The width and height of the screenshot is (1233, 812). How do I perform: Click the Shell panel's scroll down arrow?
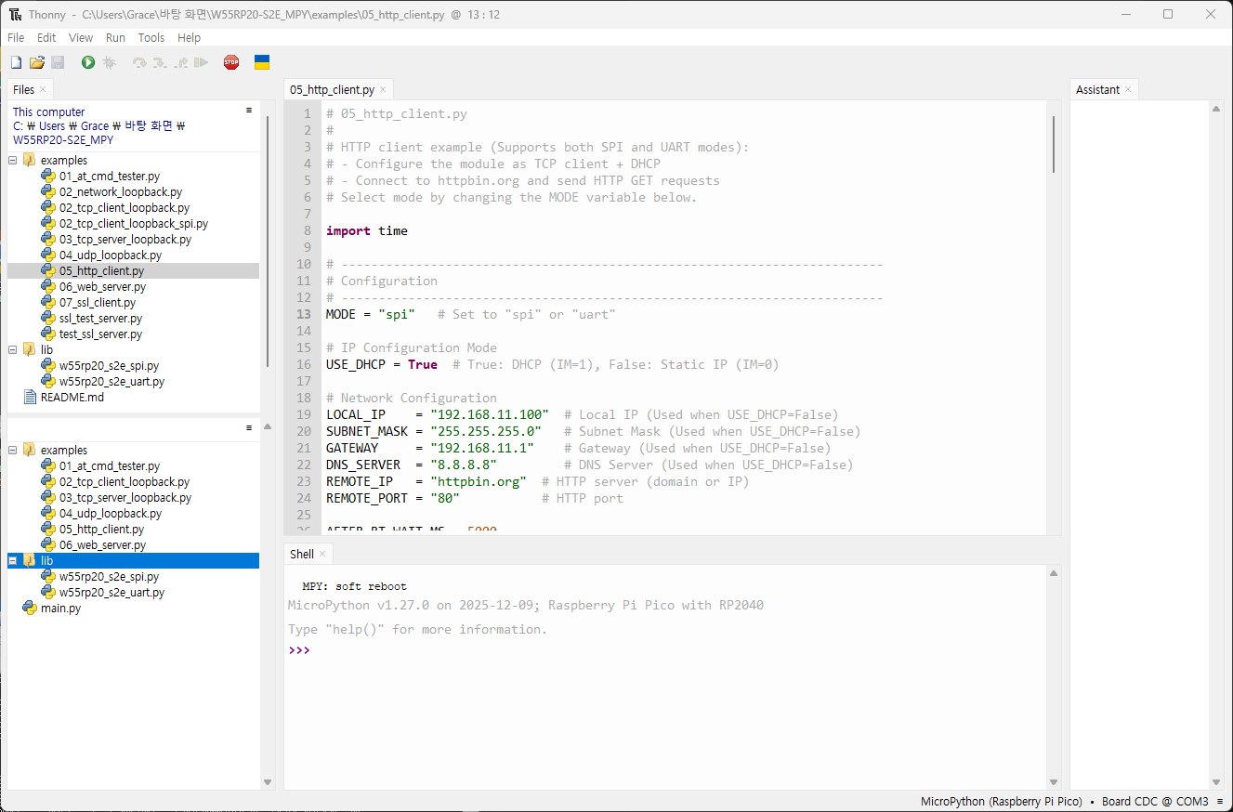(x=1054, y=782)
